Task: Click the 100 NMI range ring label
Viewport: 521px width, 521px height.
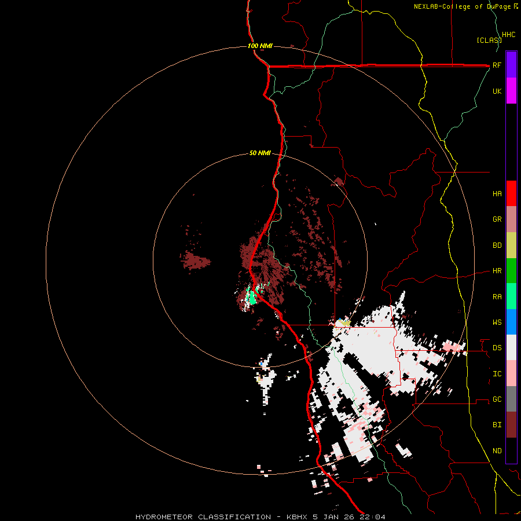Action: (x=260, y=46)
